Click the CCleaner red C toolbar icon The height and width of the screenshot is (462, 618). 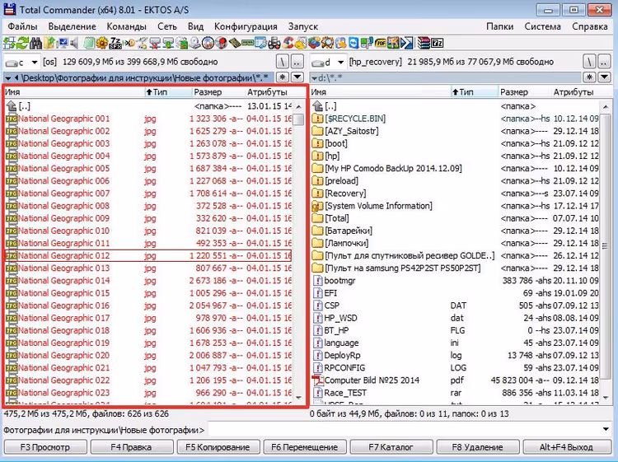[288, 43]
